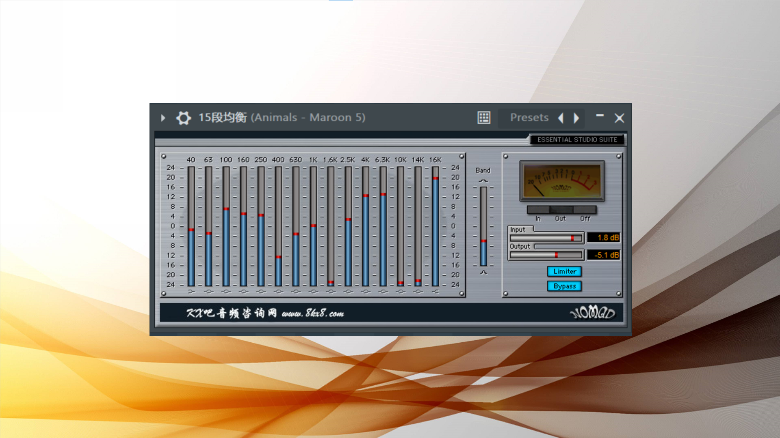Click the 160 Hz band slider handle
Viewport: 780px width, 438px height.
(244, 214)
